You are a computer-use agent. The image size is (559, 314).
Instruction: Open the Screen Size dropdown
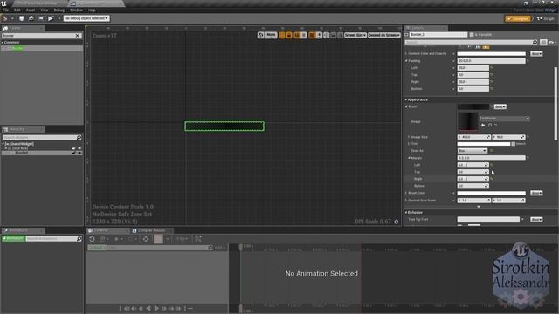click(x=355, y=35)
